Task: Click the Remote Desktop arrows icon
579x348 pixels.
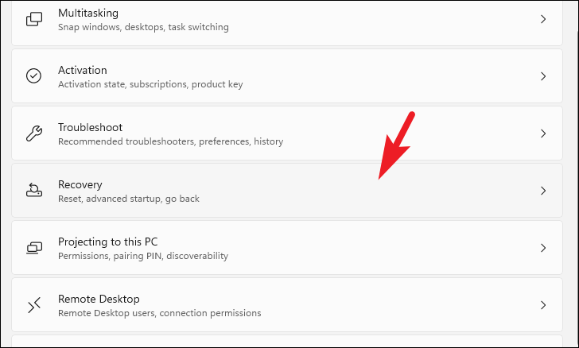Action: pos(34,305)
